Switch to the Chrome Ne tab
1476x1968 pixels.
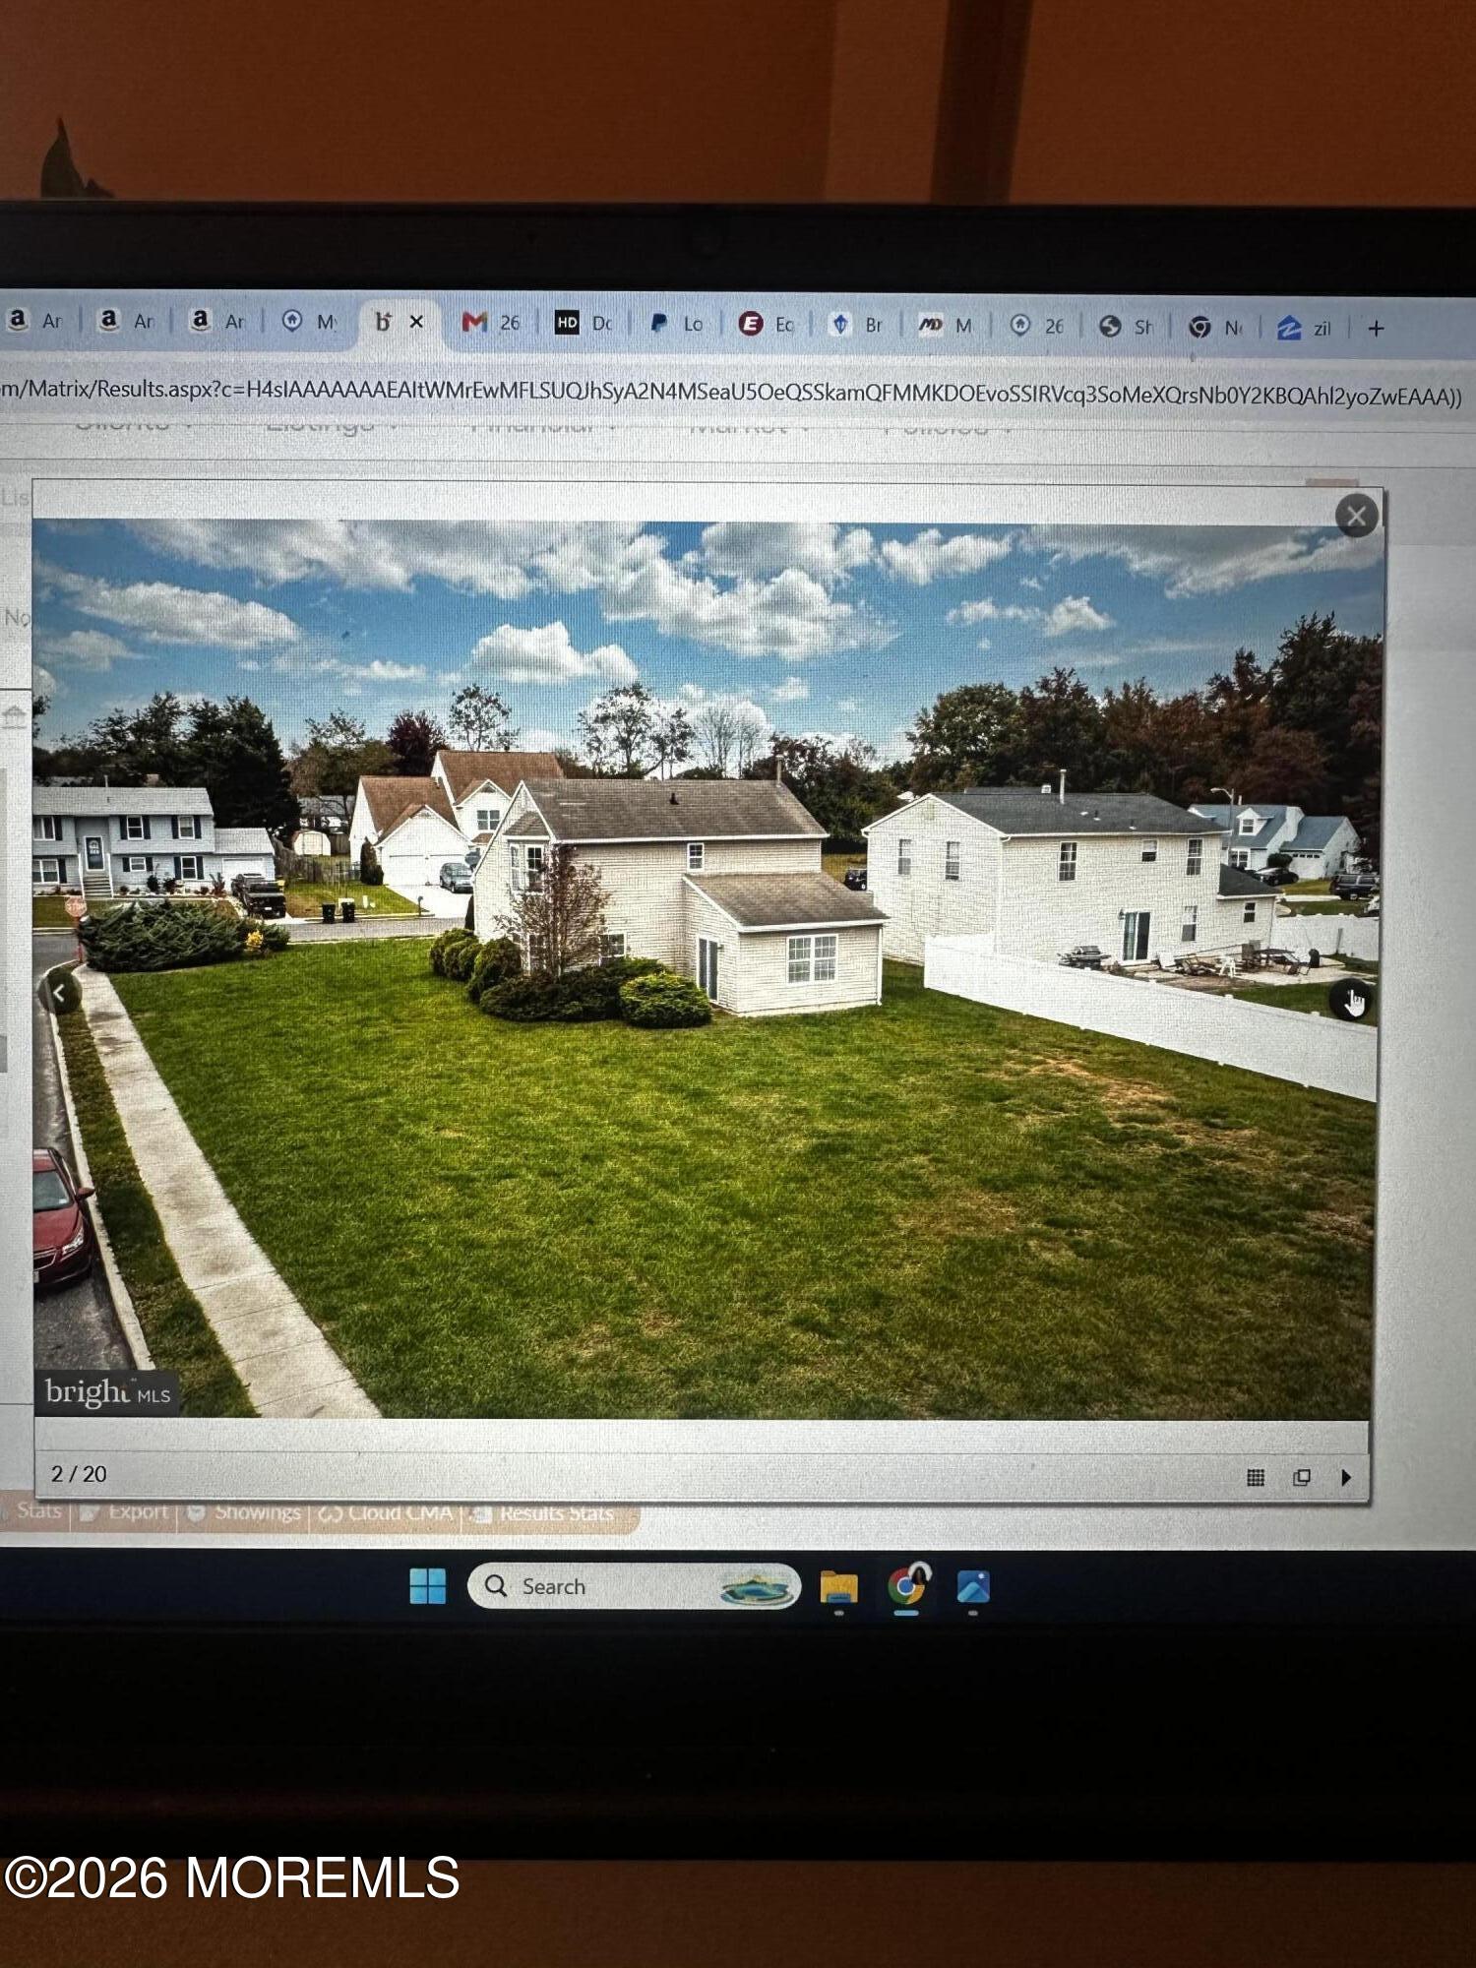[1215, 327]
